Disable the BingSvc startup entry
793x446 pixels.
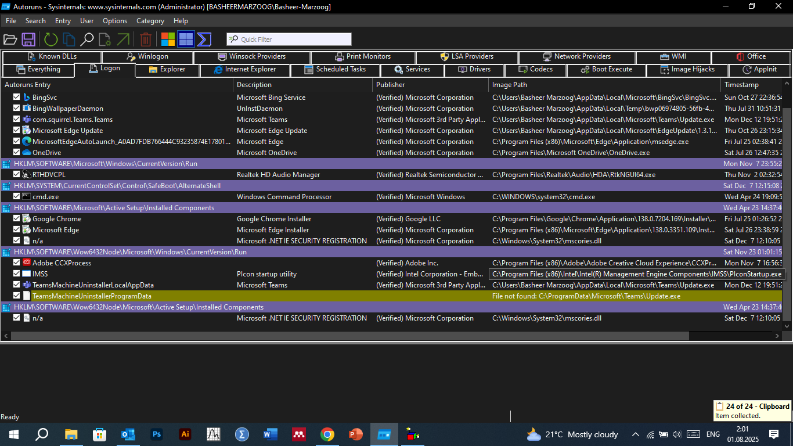tap(16, 97)
